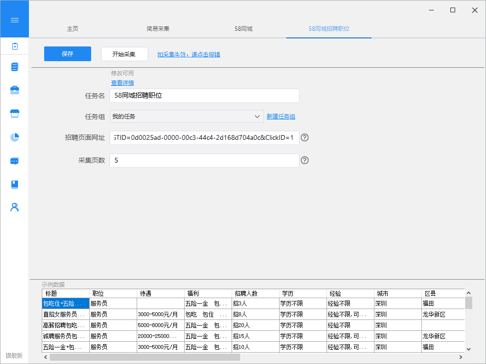486x364 pixels.
Task: Click help icon next to 招聘页面网址 field
Action: 305,137
